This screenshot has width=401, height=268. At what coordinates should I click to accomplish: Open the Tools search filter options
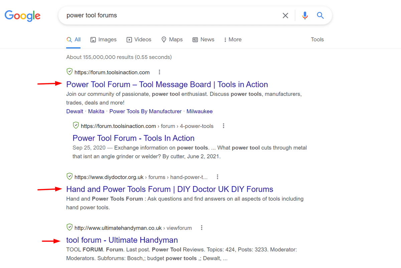[317, 39]
